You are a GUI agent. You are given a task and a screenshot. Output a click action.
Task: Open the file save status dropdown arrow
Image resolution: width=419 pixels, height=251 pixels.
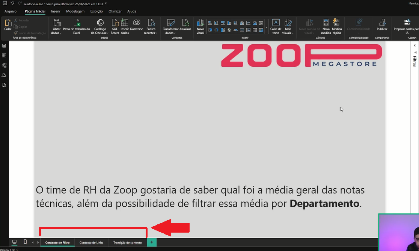point(106,4)
